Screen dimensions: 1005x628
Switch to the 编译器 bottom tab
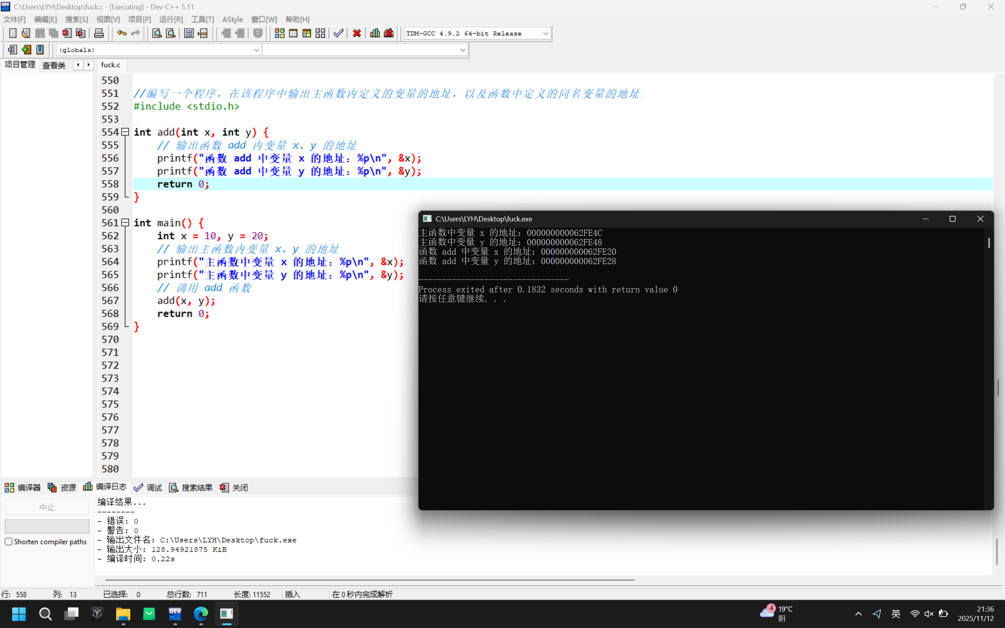click(x=23, y=487)
